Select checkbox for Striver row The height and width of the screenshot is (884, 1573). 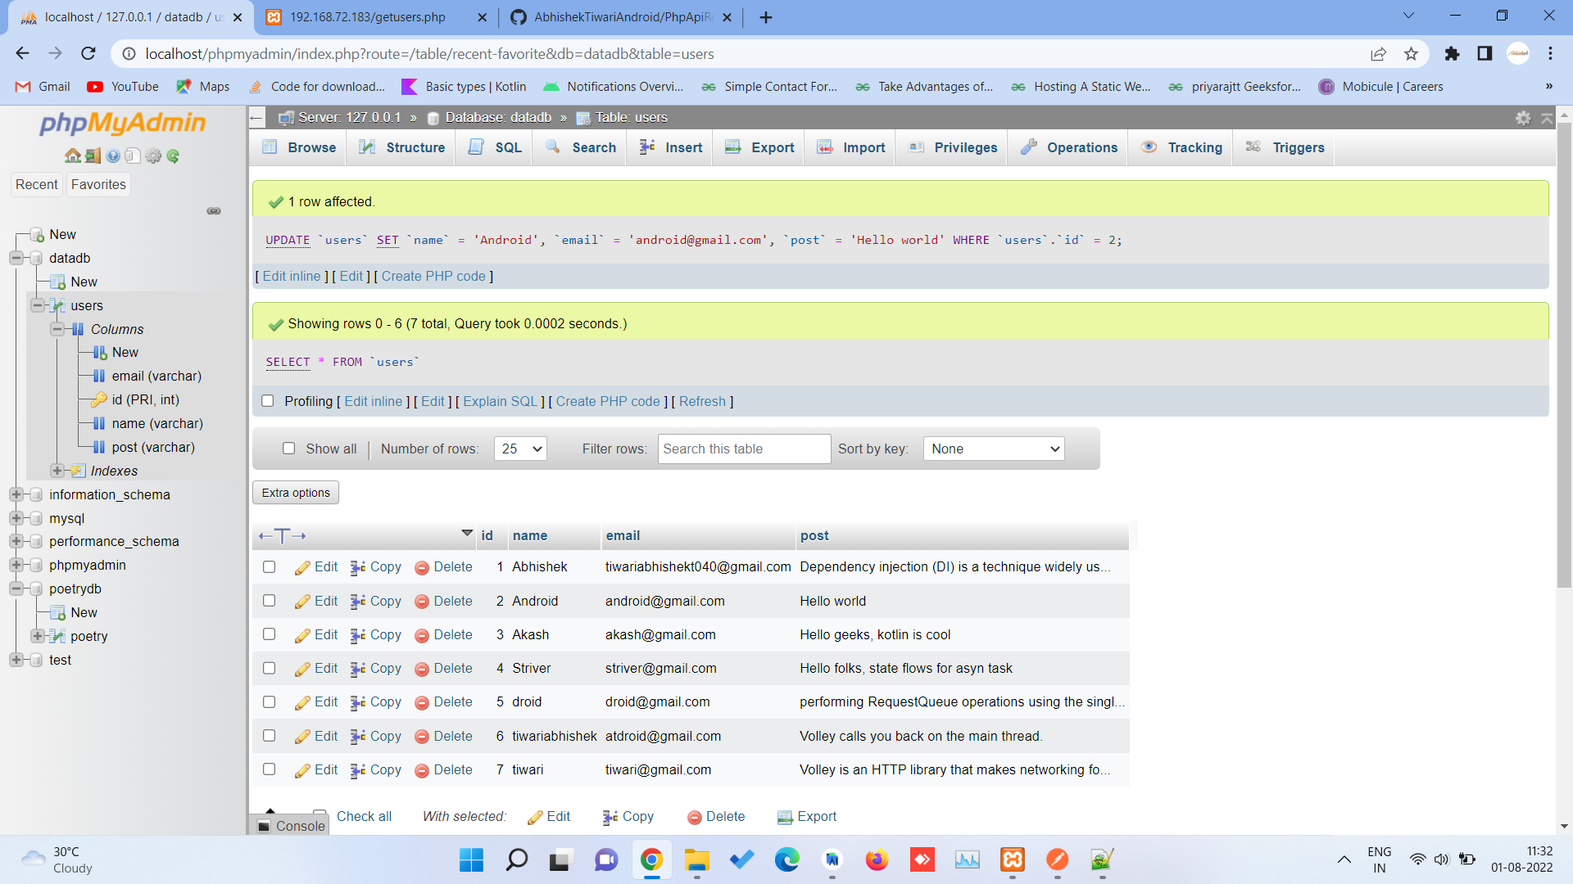coord(269,668)
